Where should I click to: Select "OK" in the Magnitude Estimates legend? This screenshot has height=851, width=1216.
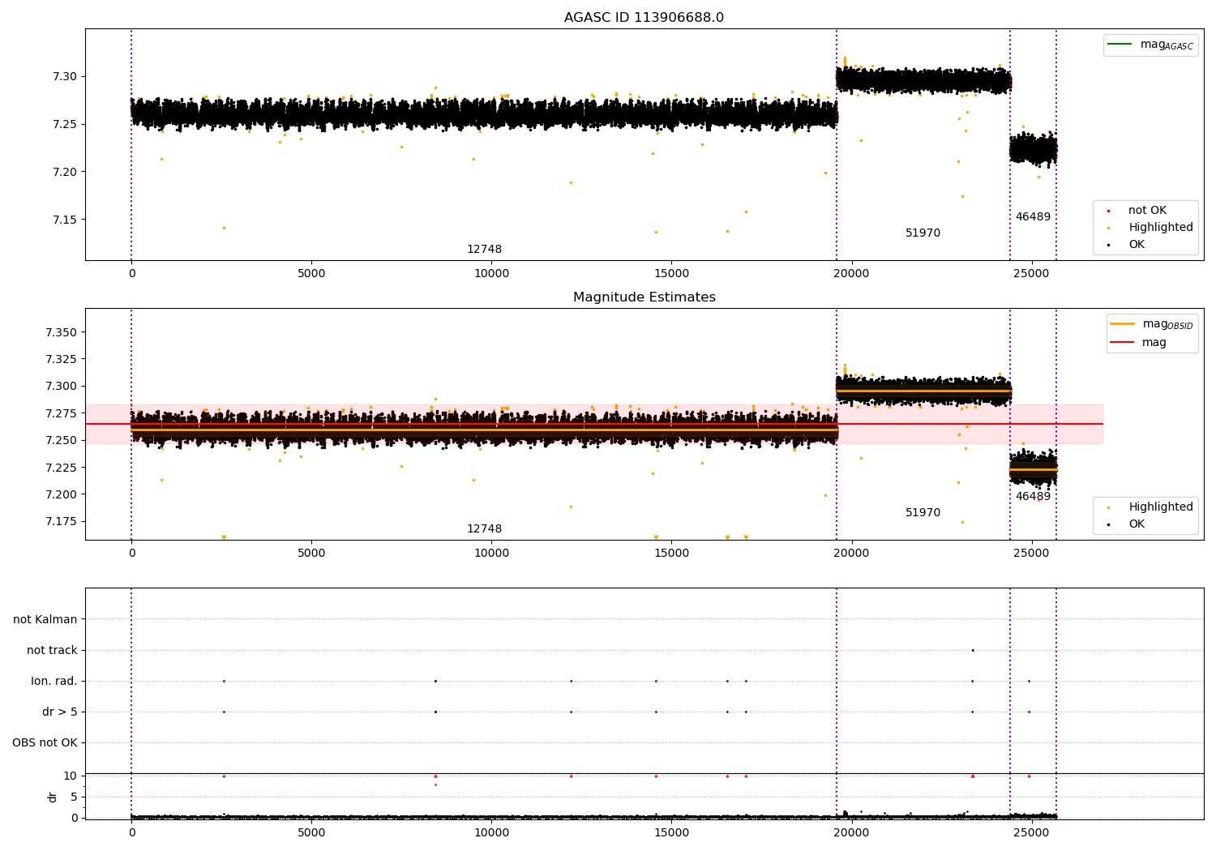point(1137,524)
